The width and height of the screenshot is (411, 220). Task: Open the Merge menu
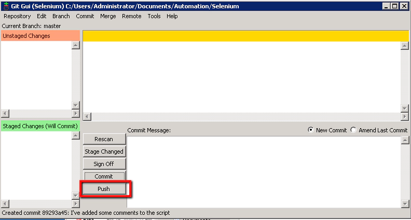coord(108,16)
